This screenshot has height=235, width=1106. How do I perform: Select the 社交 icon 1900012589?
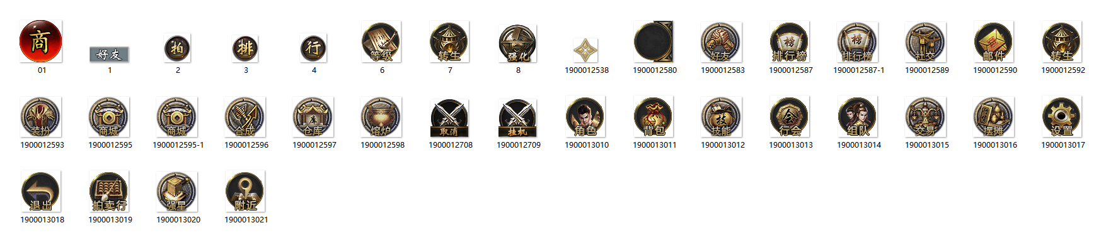point(926,42)
